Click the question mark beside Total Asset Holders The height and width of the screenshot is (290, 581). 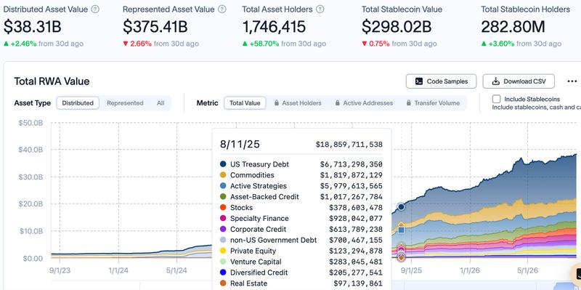320,9
